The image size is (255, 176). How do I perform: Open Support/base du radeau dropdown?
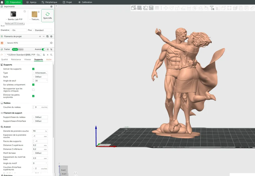click(x=40, y=117)
